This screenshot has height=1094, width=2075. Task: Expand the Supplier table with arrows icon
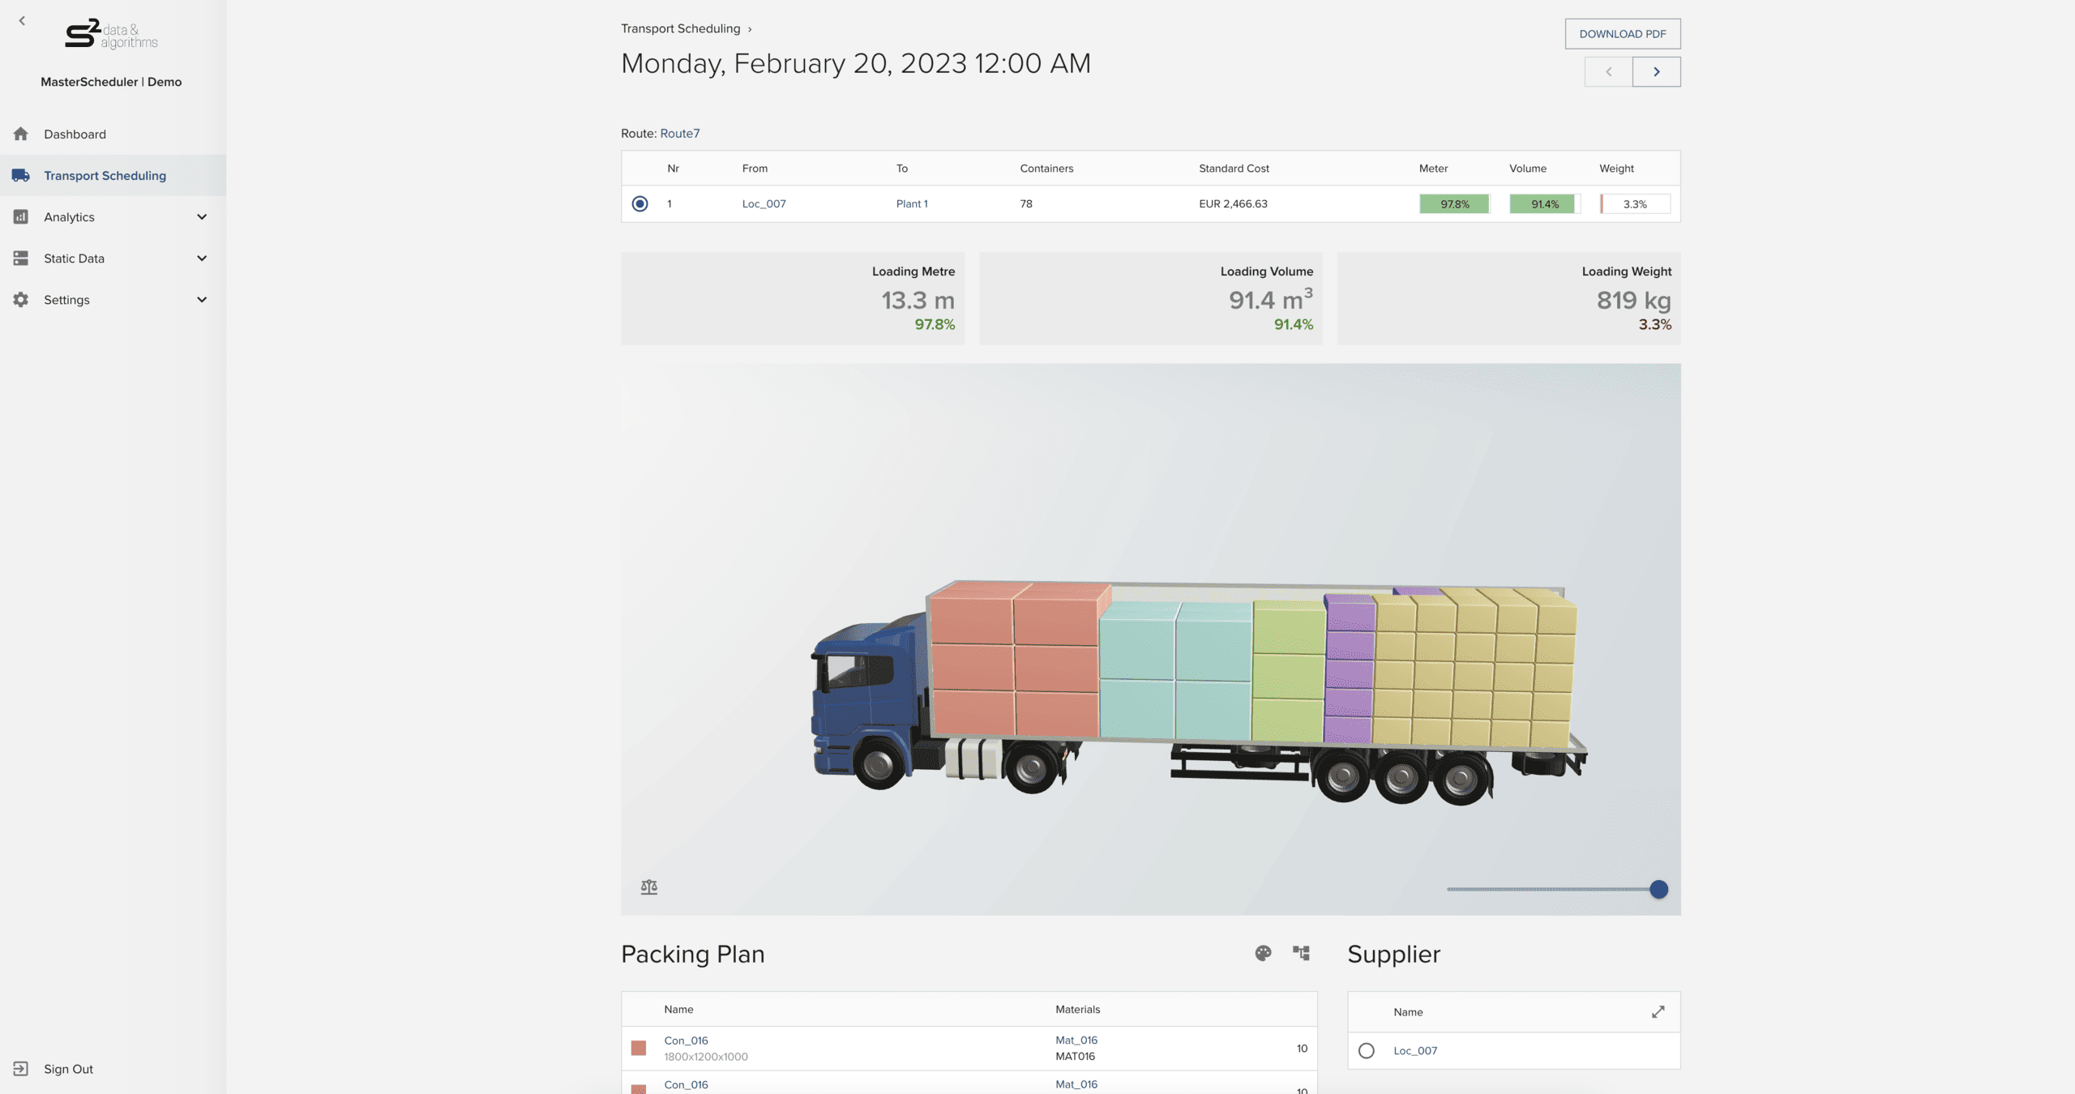1658,1011
